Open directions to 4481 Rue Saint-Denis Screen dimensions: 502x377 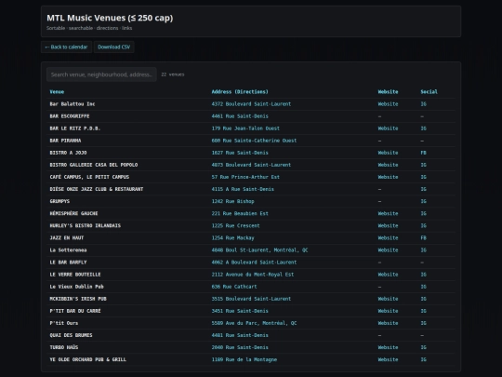click(240, 335)
